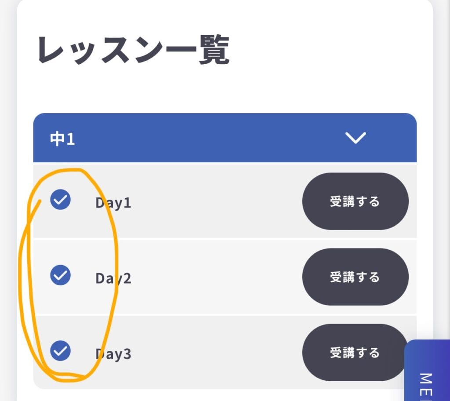Click the Day3 completed checkmark icon
This screenshot has width=450, height=401.
(60, 351)
